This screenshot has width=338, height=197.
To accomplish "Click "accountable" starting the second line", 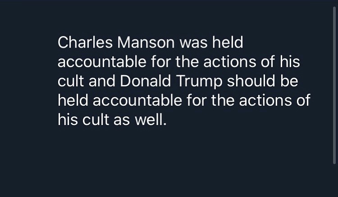I will click(x=102, y=62).
